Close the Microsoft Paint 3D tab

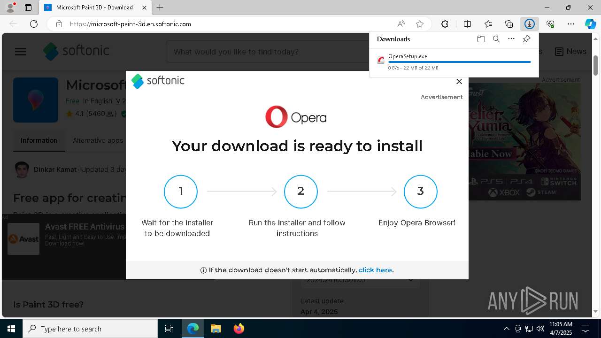pyautogui.click(x=145, y=8)
